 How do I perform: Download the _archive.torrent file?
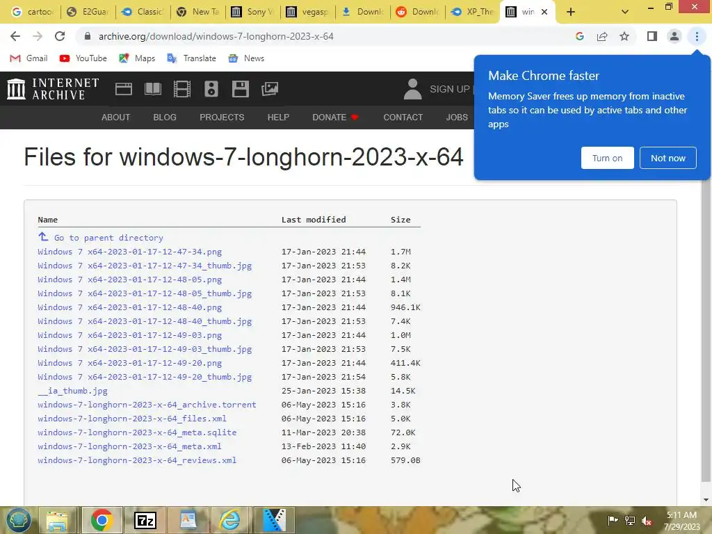pos(147,405)
